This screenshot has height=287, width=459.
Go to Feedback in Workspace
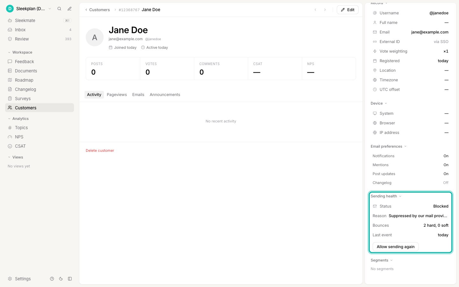pyautogui.click(x=40, y=62)
